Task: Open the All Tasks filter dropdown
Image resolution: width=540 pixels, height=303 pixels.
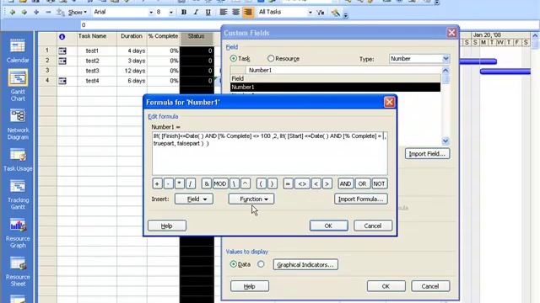Action: click(310, 13)
